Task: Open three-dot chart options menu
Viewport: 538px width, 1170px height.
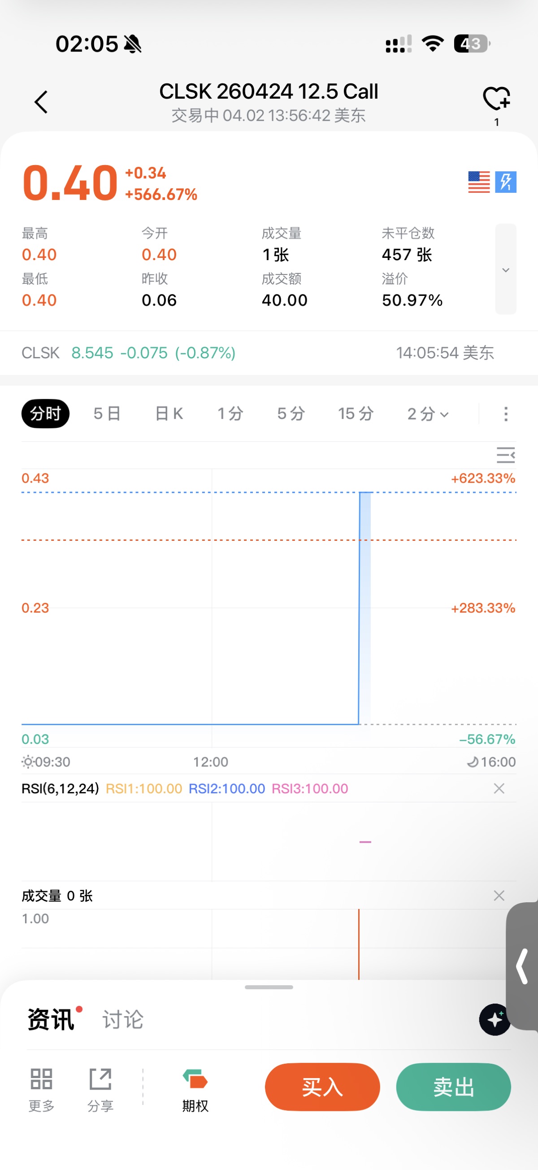Action: point(506,414)
